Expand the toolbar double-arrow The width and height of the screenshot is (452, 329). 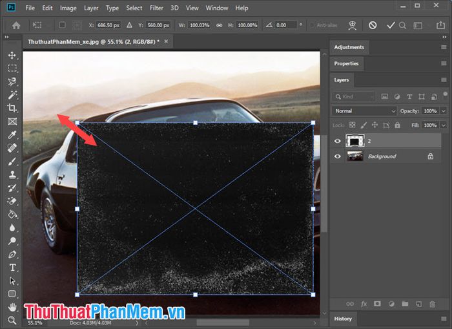6,37
